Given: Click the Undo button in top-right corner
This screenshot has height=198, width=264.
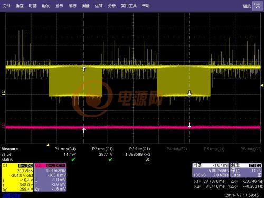Looking at the screenshot, I should click(258, 6).
